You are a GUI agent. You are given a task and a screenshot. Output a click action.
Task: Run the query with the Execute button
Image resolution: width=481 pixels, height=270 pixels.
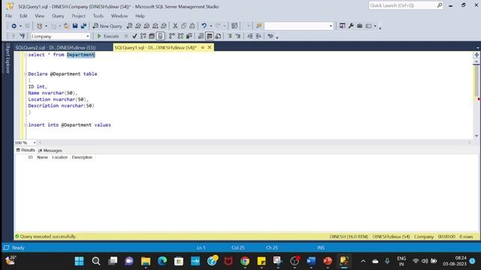pyautogui.click(x=108, y=36)
